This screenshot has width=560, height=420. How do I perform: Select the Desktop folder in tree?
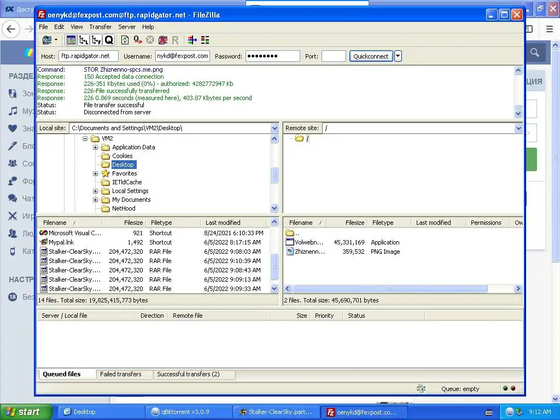(123, 165)
